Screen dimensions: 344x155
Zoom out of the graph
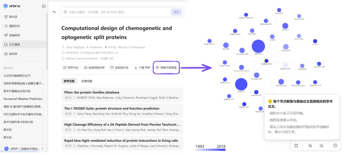(x=321, y=146)
